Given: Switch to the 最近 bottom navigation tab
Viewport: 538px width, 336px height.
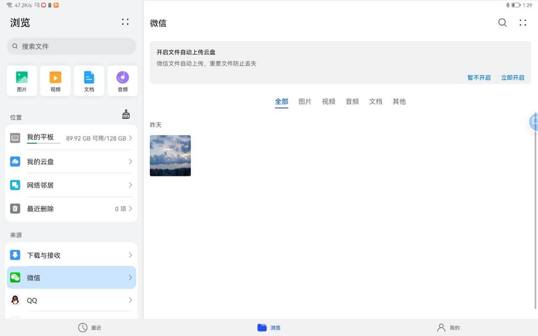Looking at the screenshot, I should pyautogui.click(x=89, y=327).
